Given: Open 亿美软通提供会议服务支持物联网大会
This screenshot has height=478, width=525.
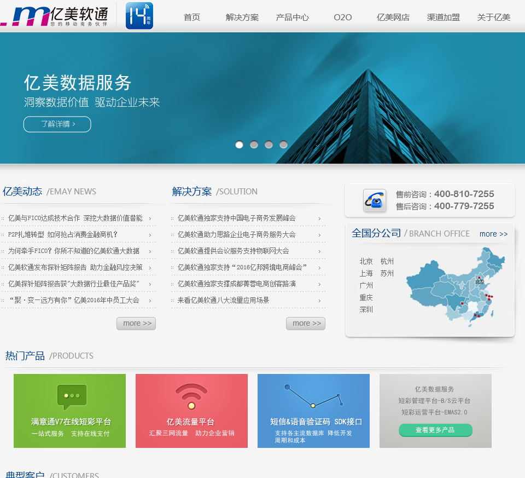Looking at the screenshot, I should coord(234,251).
